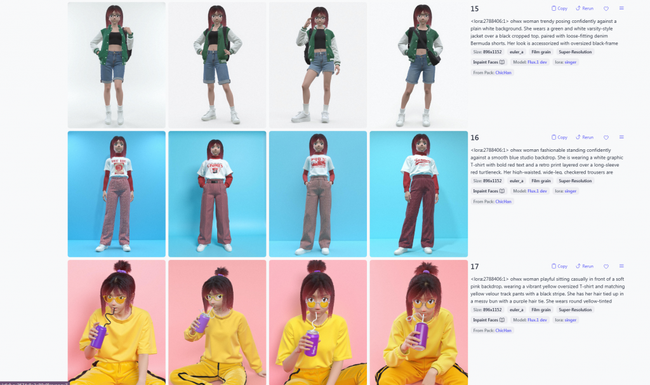
Task: Rerun prompt 17 generation
Action: coord(585,266)
